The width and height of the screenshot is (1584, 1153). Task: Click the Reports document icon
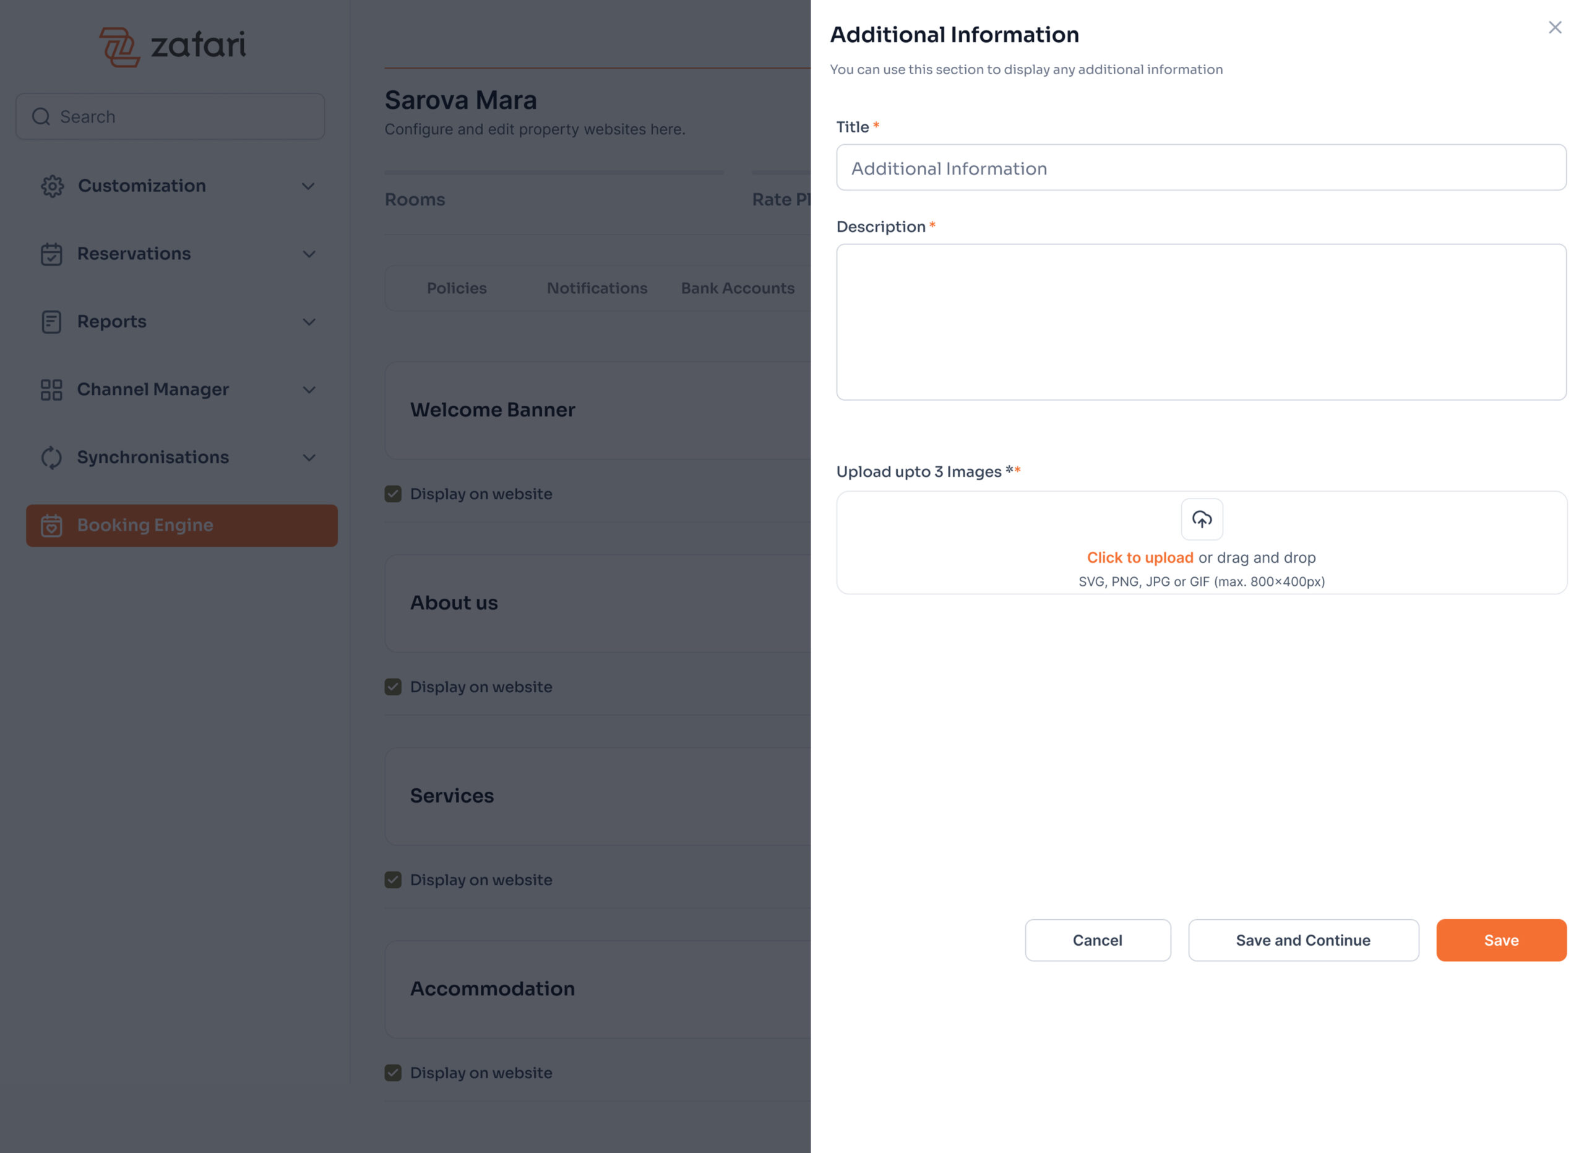51,322
